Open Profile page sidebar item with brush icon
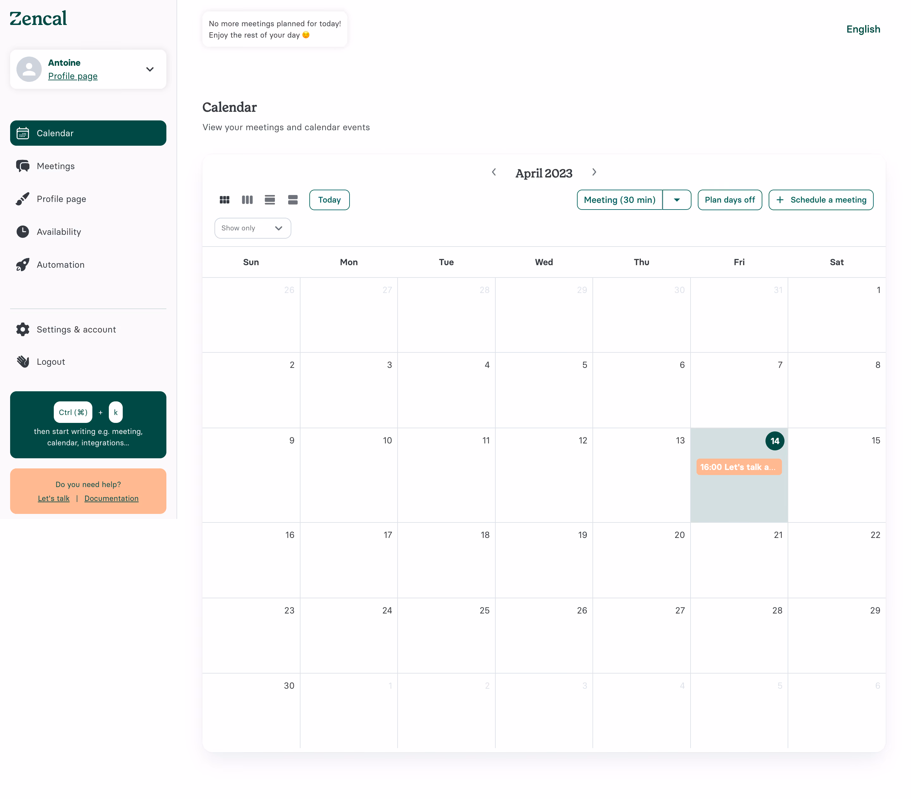Viewport: 911px width, 799px height. point(88,199)
